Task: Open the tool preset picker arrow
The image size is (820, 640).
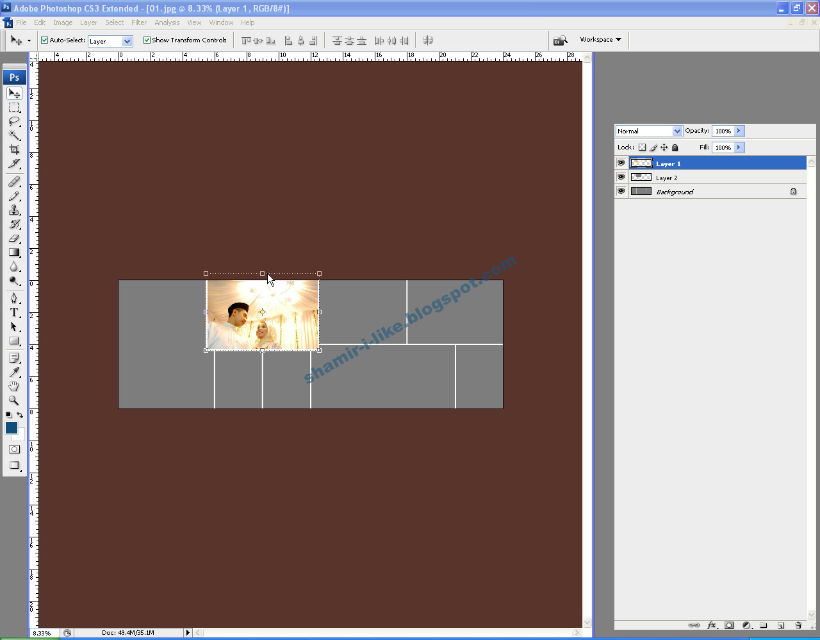Action: click(x=29, y=41)
